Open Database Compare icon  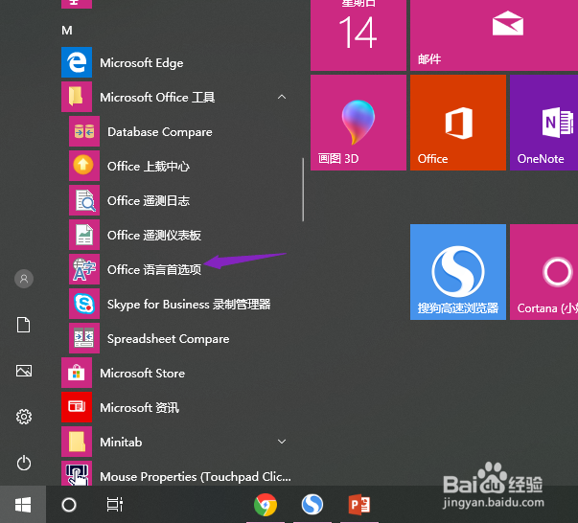point(84,131)
